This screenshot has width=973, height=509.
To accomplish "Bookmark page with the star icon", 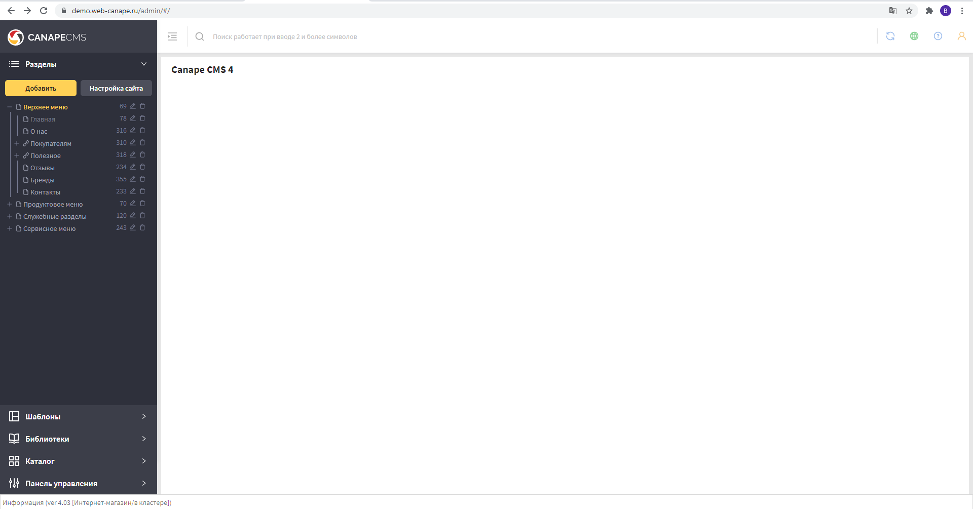I will coord(909,11).
